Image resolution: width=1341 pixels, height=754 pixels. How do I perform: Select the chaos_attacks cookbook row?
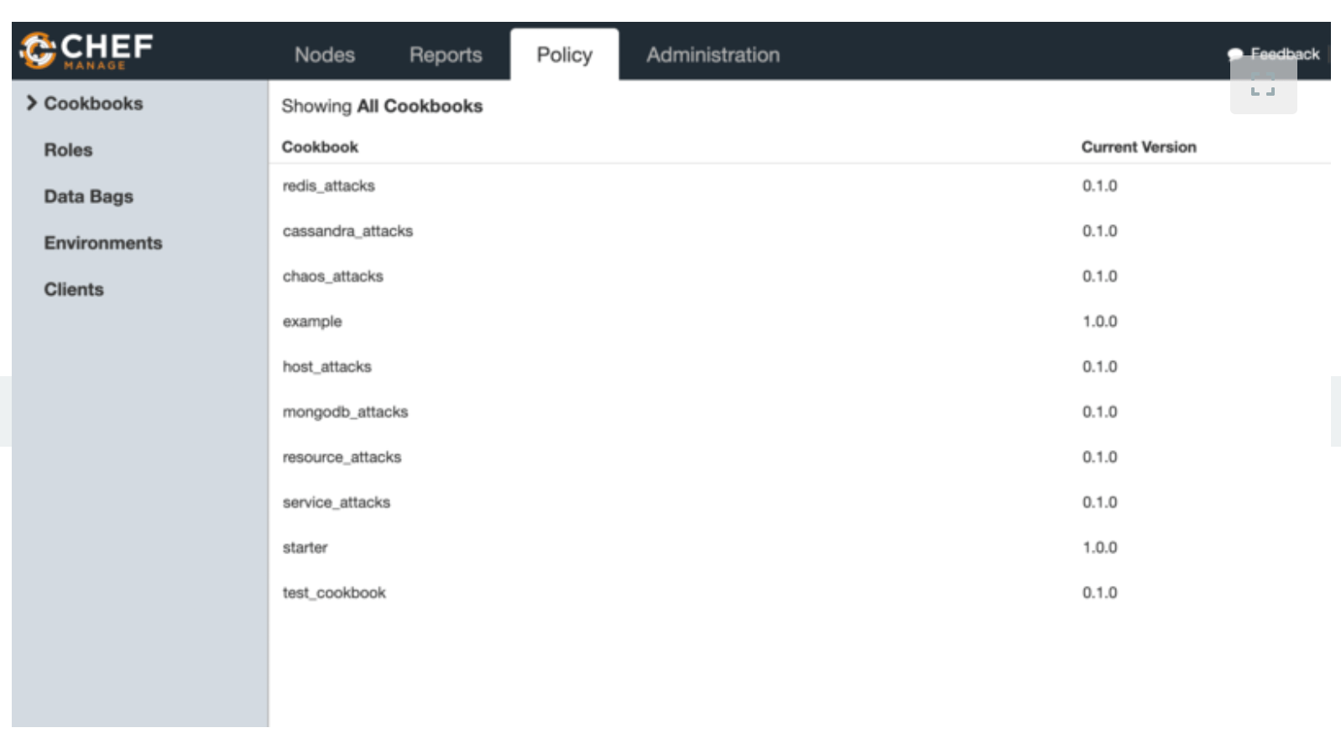coord(332,276)
